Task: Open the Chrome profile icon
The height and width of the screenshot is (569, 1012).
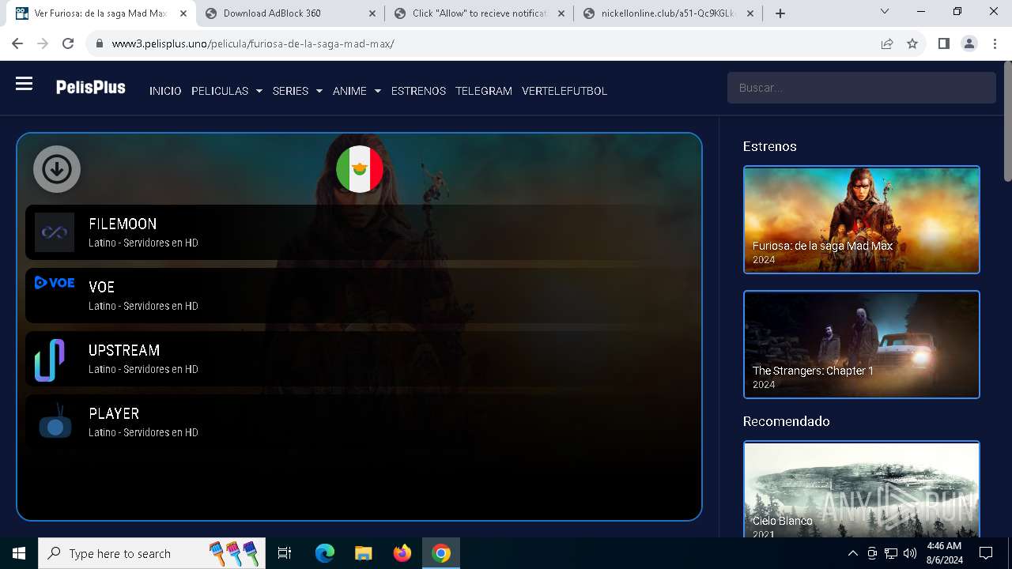Action: click(969, 43)
